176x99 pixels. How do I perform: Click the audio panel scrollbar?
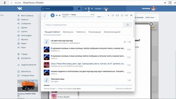134,29
